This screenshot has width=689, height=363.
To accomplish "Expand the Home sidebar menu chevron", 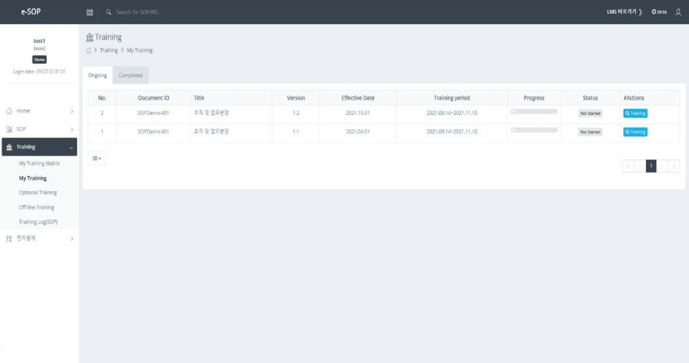I will [72, 111].
